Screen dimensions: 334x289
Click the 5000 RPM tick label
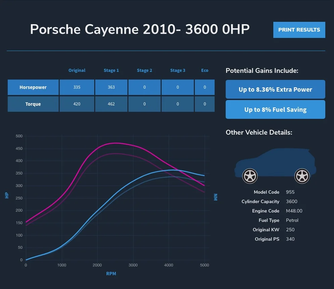click(205, 265)
